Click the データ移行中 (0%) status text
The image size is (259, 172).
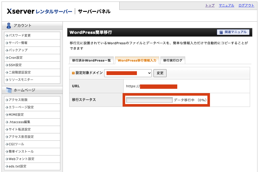(x=190, y=100)
